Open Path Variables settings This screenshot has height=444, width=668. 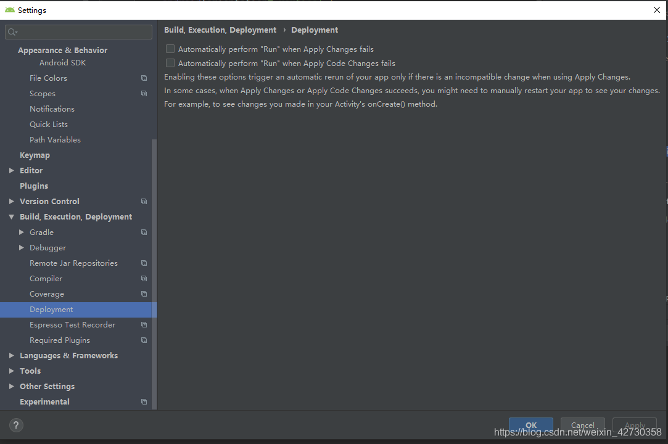coord(55,140)
